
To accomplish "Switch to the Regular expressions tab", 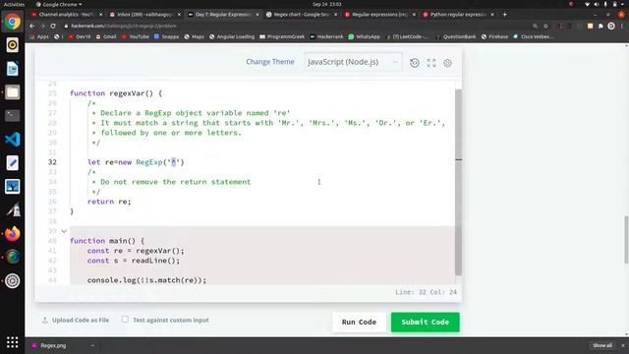I will click(380, 15).
